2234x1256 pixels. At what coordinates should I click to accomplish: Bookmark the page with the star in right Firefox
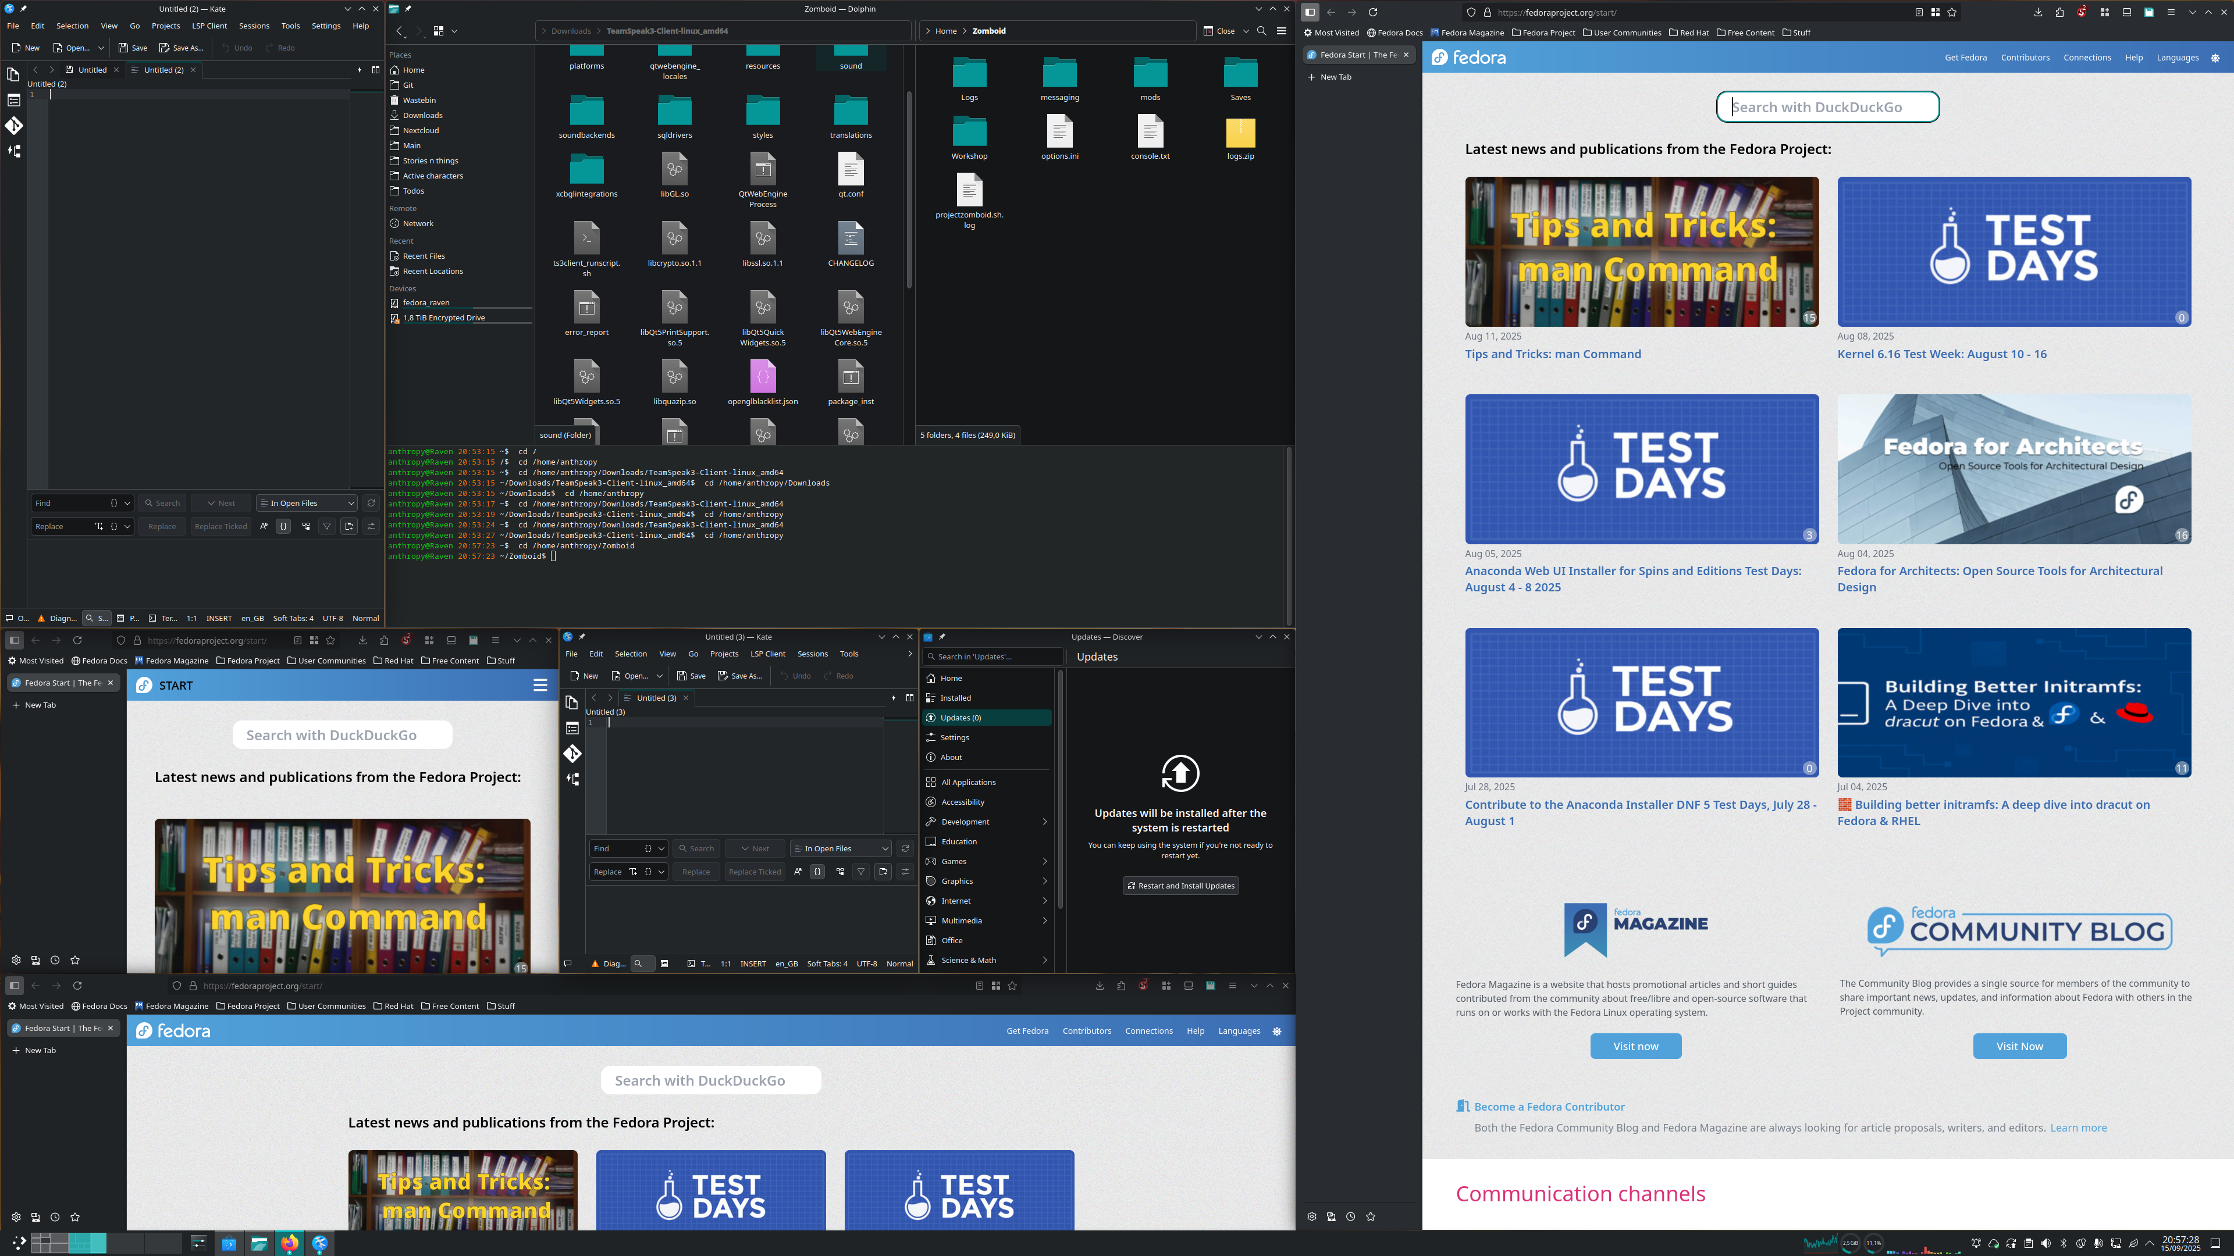click(1952, 12)
